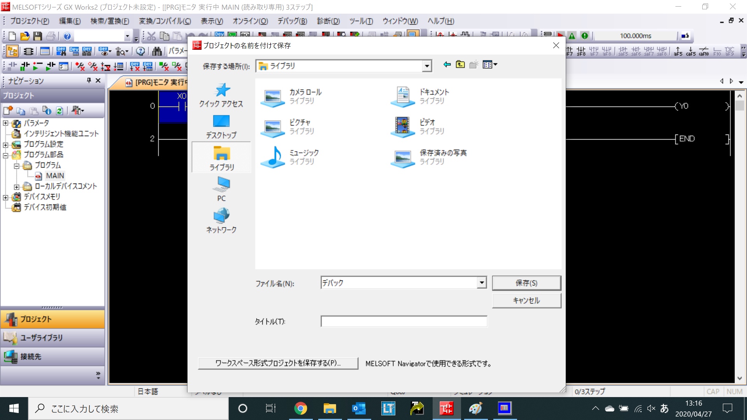Toggle the navigation panel pin
The height and width of the screenshot is (420, 747).
coord(89,80)
